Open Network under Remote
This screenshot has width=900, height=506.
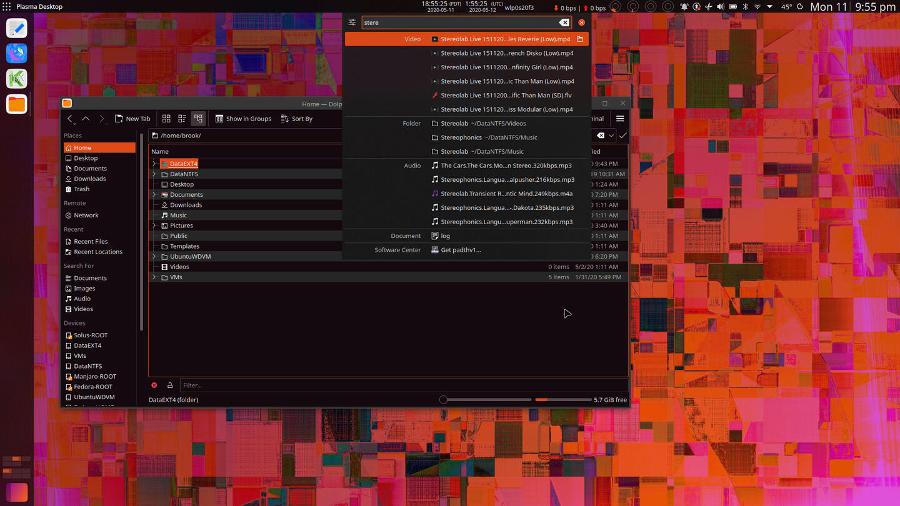pos(99,215)
